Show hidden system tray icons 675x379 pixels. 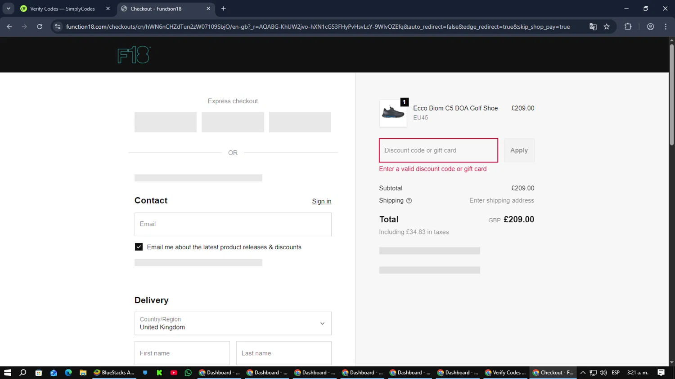coord(583,373)
